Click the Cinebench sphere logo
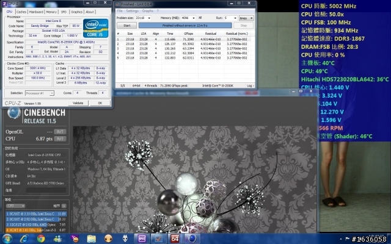The width and height of the screenshot is (391, 244). pos(13,113)
